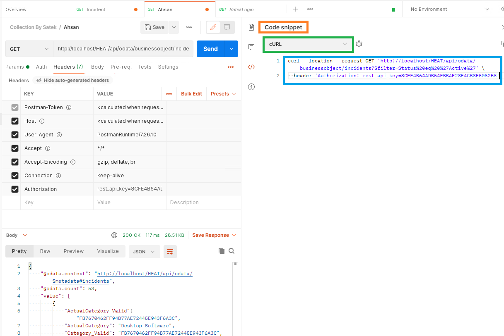The width and height of the screenshot is (504, 336).
Task: Open code snippet settings gear
Action: 359,43
